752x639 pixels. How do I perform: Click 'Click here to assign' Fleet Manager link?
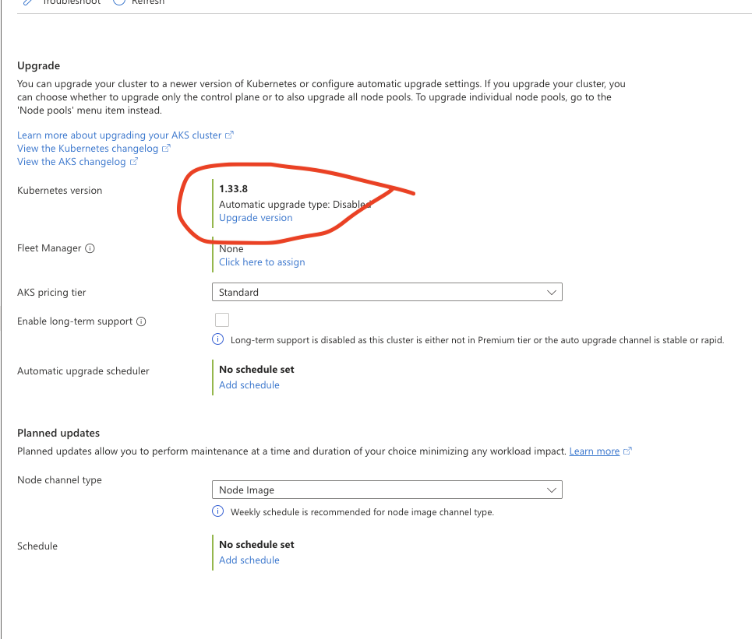(x=262, y=262)
